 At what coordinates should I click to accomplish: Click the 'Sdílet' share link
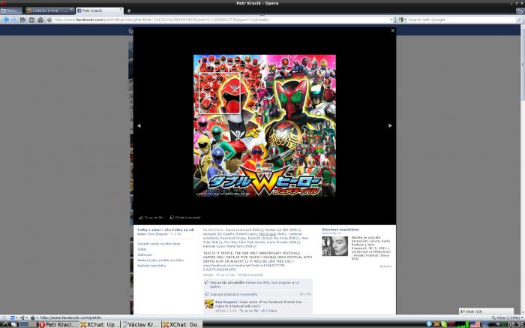(x=142, y=249)
